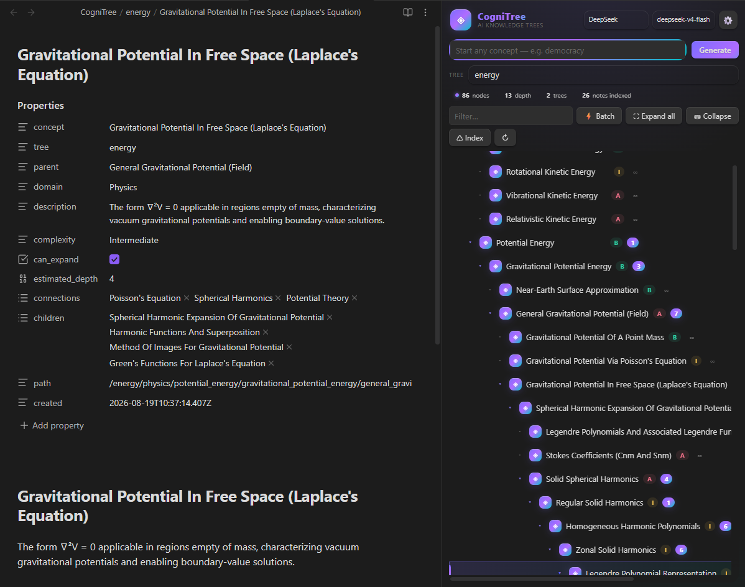Click the General Gravitational Potential (Field) node icon
The image size is (745, 587).
click(x=506, y=313)
